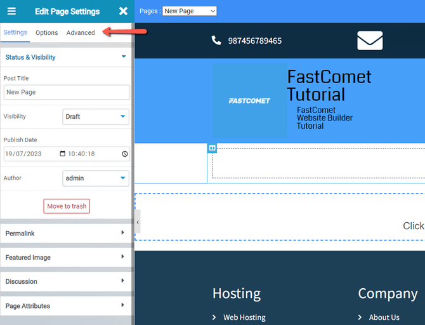
Task: Select the Settings tab
Action: pyautogui.click(x=15, y=32)
